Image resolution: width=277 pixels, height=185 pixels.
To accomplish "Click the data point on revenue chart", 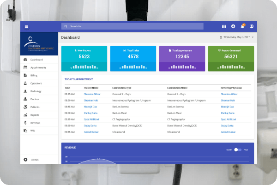I will pos(99,159).
